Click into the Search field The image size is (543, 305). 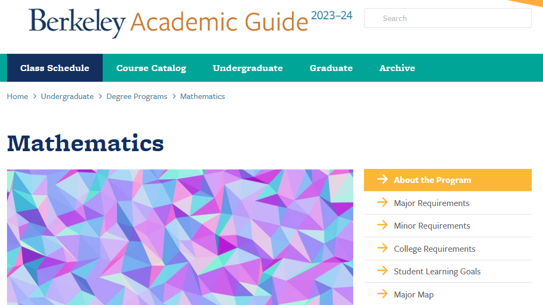[x=448, y=18]
